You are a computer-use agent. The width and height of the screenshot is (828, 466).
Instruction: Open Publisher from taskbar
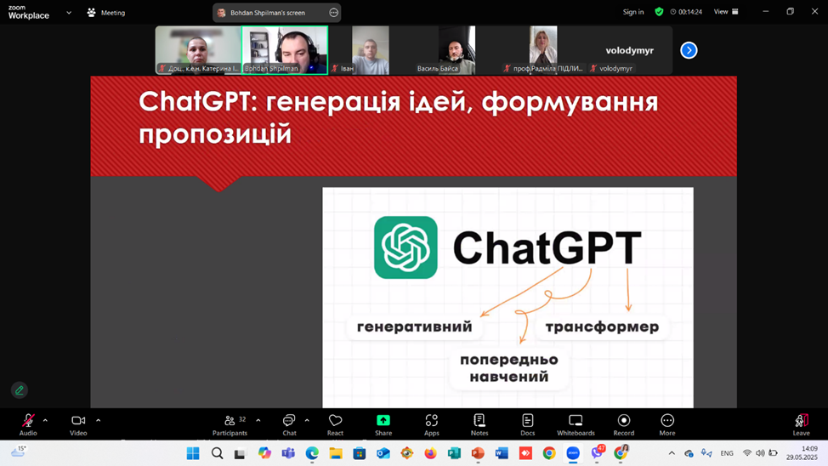[x=454, y=453]
